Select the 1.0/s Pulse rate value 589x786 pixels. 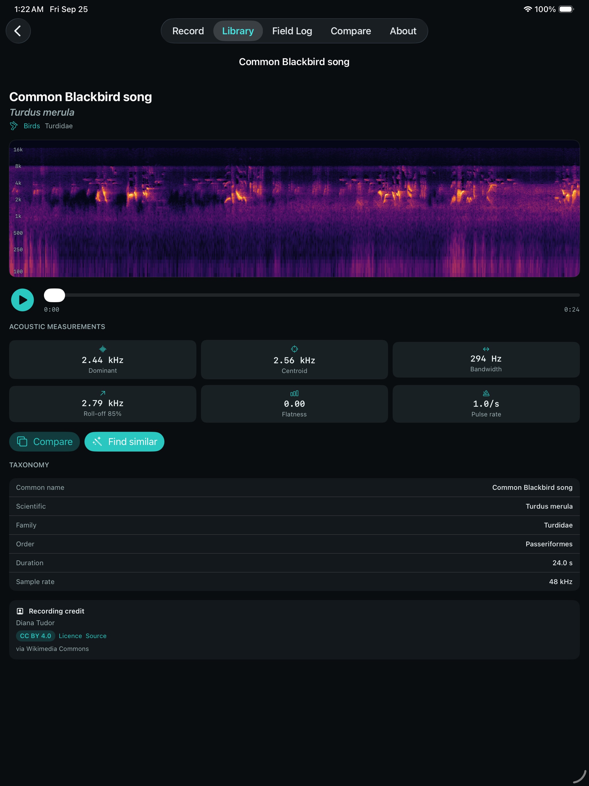(486, 404)
